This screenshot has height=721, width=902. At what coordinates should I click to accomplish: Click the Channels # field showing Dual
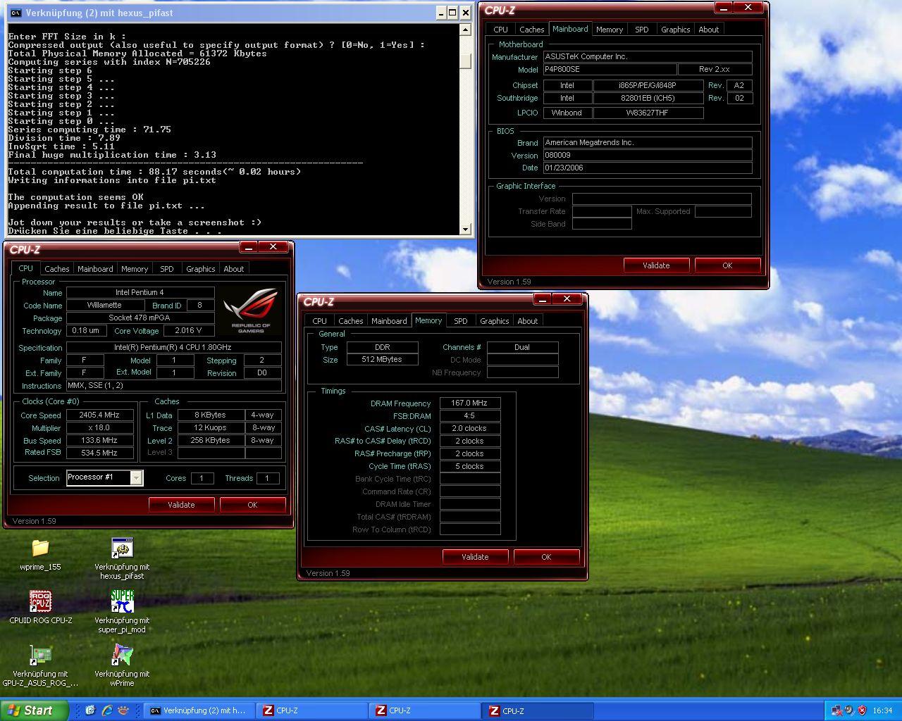click(x=522, y=347)
